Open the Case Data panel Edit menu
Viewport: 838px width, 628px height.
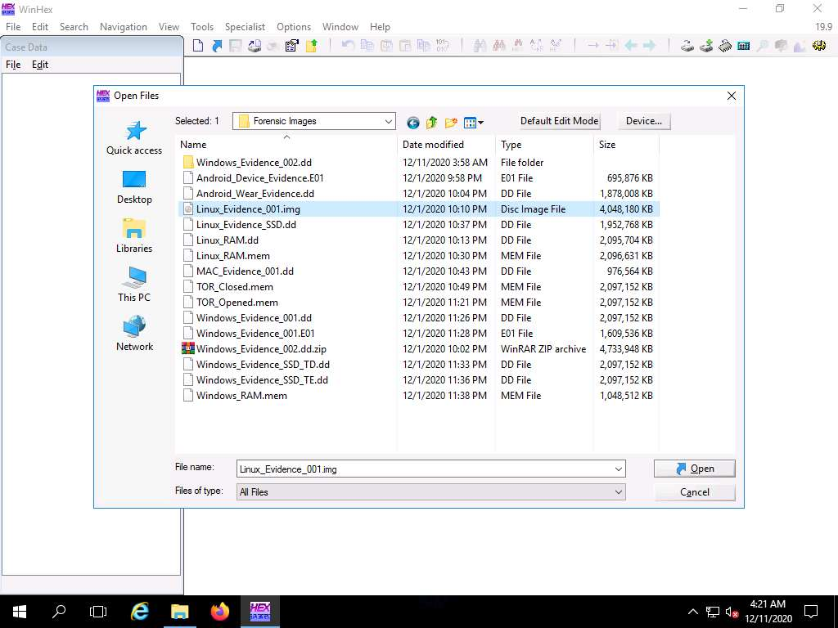40,65
